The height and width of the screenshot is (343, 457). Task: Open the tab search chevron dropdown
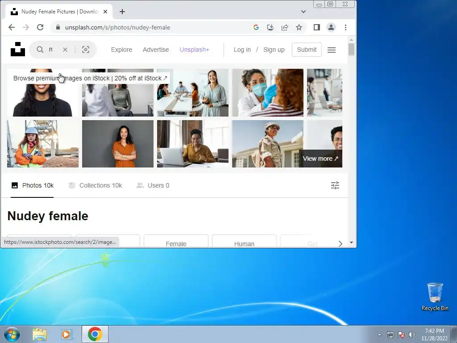click(303, 12)
